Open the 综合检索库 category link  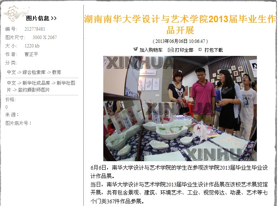tap(34, 72)
